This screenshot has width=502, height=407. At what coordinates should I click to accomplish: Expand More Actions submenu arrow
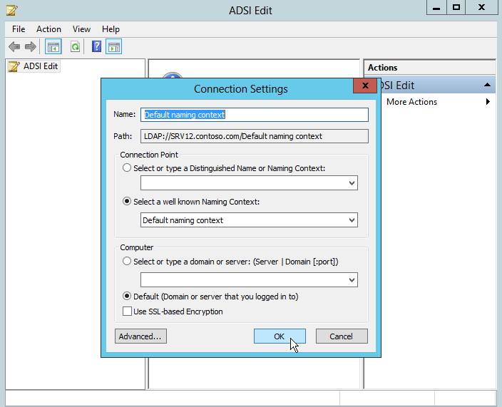(x=488, y=102)
